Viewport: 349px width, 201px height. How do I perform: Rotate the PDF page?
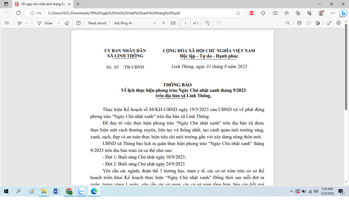(x=207, y=23)
